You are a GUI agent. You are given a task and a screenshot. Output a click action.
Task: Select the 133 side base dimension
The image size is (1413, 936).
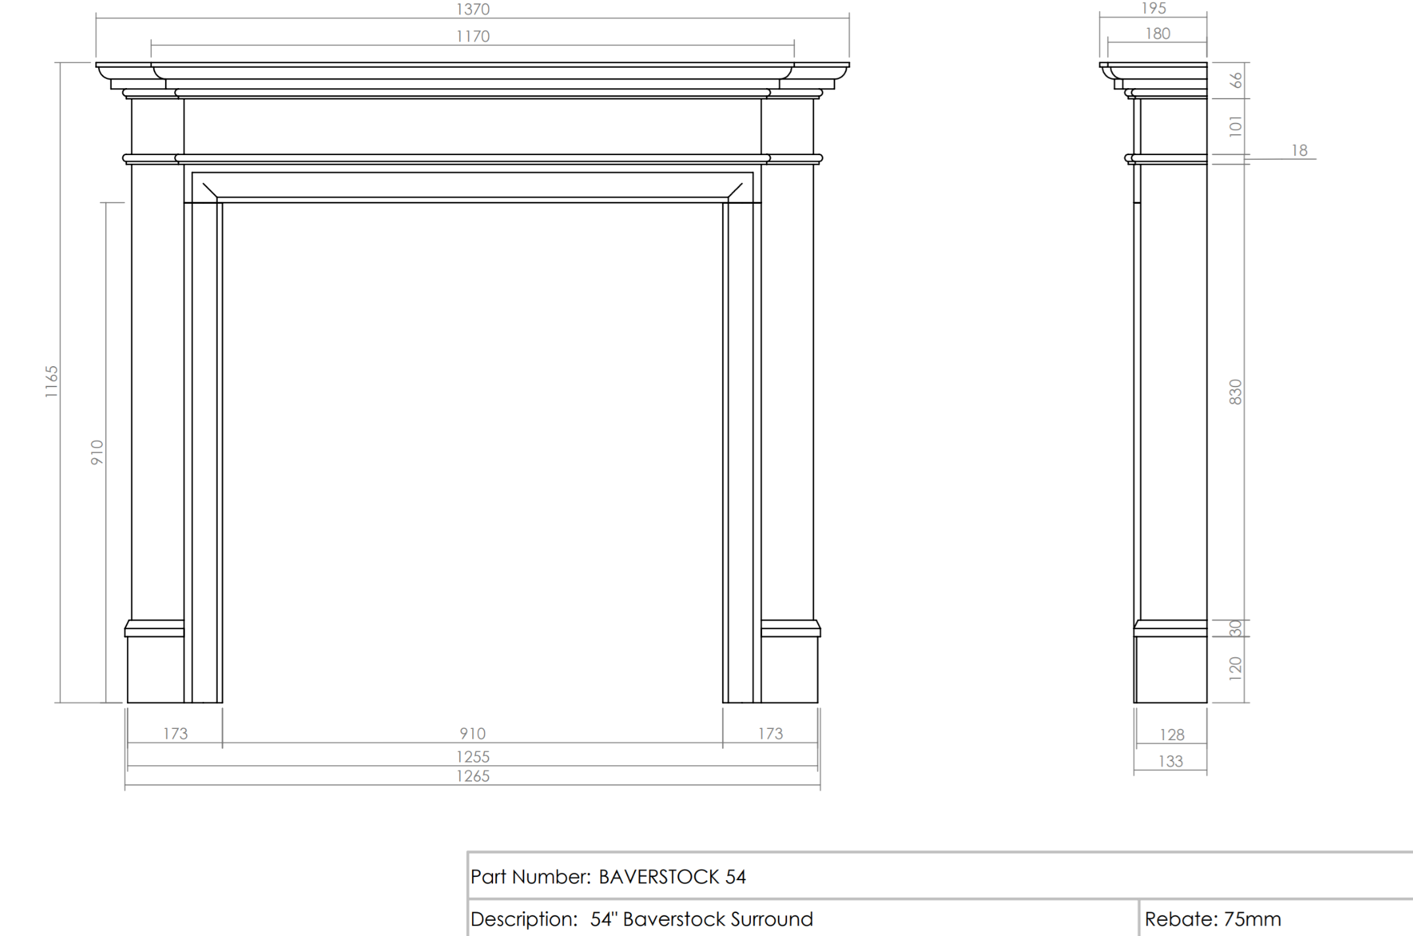coord(1170,761)
